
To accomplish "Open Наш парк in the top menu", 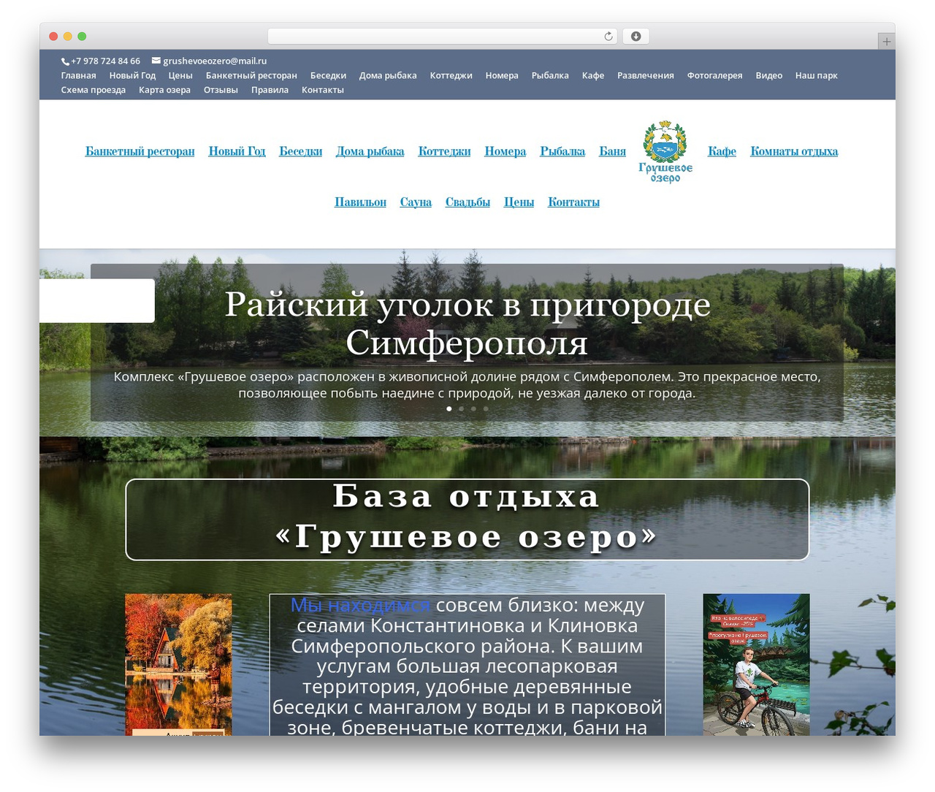I will (816, 75).
